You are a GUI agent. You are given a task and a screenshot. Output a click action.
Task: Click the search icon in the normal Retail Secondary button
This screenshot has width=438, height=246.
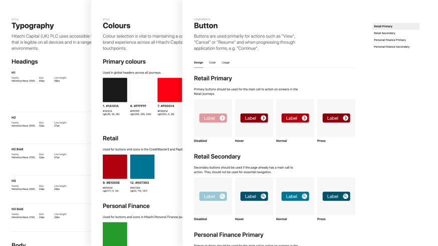pos(305,196)
